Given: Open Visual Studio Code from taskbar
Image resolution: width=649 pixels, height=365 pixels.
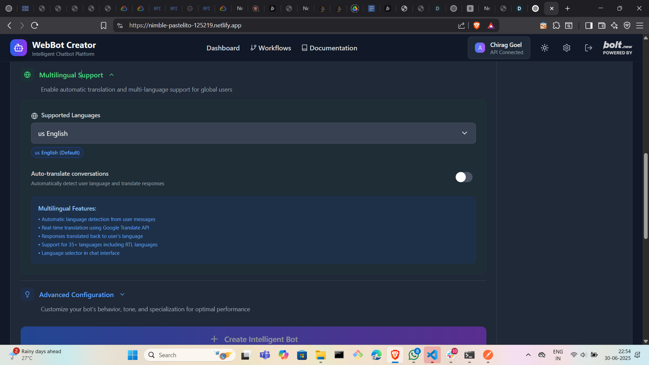Looking at the screenshot, I should (432, 355).
